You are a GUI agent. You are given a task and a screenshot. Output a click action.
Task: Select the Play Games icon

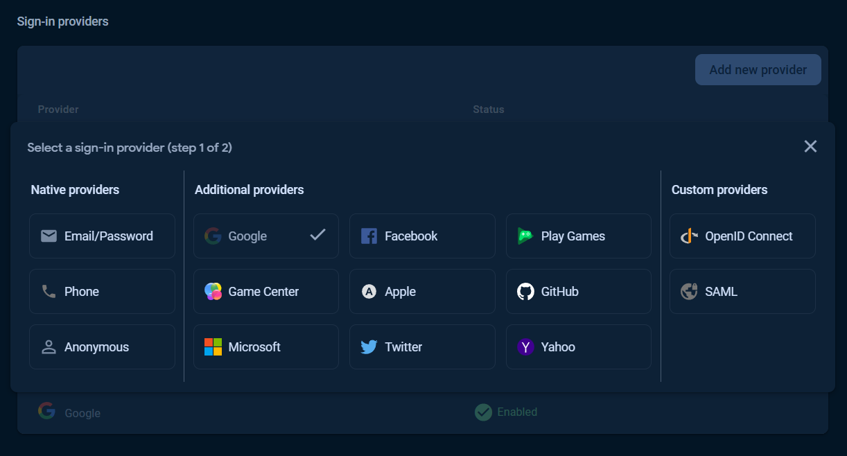[x=525, y=236]
